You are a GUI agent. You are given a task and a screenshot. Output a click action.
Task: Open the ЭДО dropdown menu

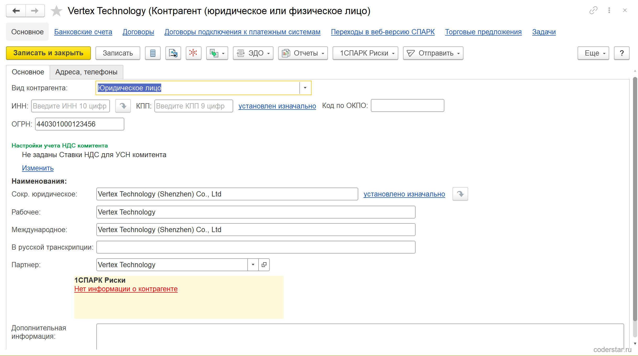[253, 53]
